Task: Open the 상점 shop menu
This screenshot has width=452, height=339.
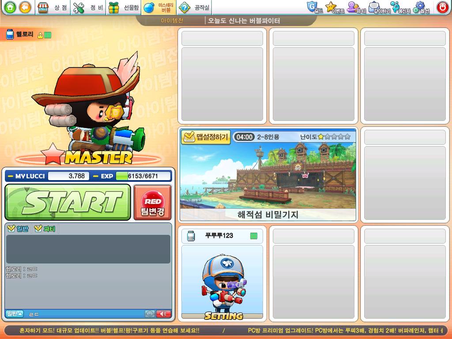Action: coord(53,8)
